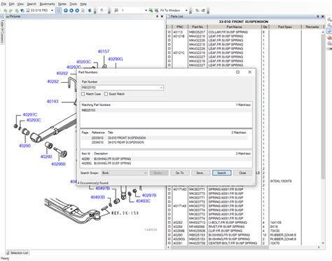Close the Parts List panel

pyautogui.click(x=323, y=17)
